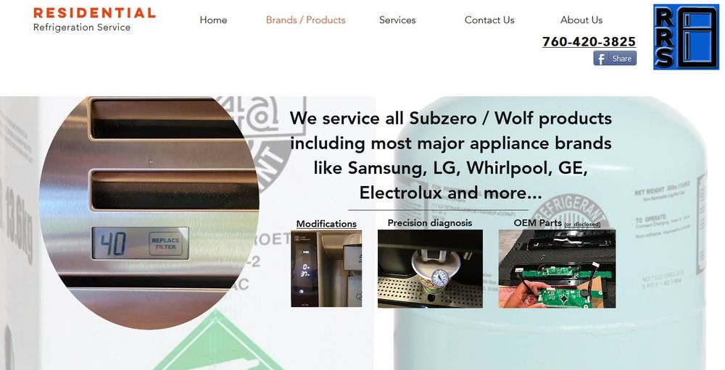Open the OEM Parts circuit board thumbnail
The width and height of the screenshot is (725, 370).
point(557,269)
